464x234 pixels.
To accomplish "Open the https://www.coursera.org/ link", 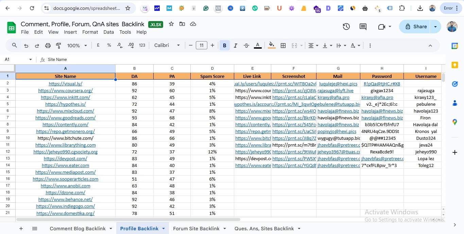I will click(x=66, y=90).
